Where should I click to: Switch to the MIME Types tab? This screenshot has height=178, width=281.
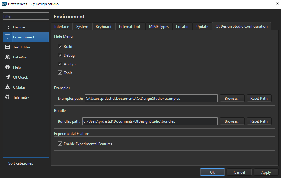159,27
